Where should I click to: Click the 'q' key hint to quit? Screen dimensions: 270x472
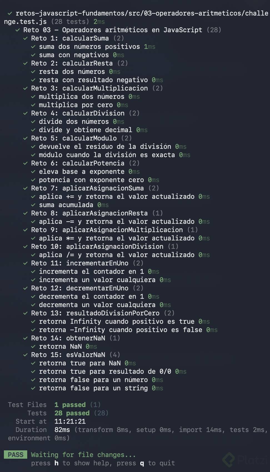(142, 463)
